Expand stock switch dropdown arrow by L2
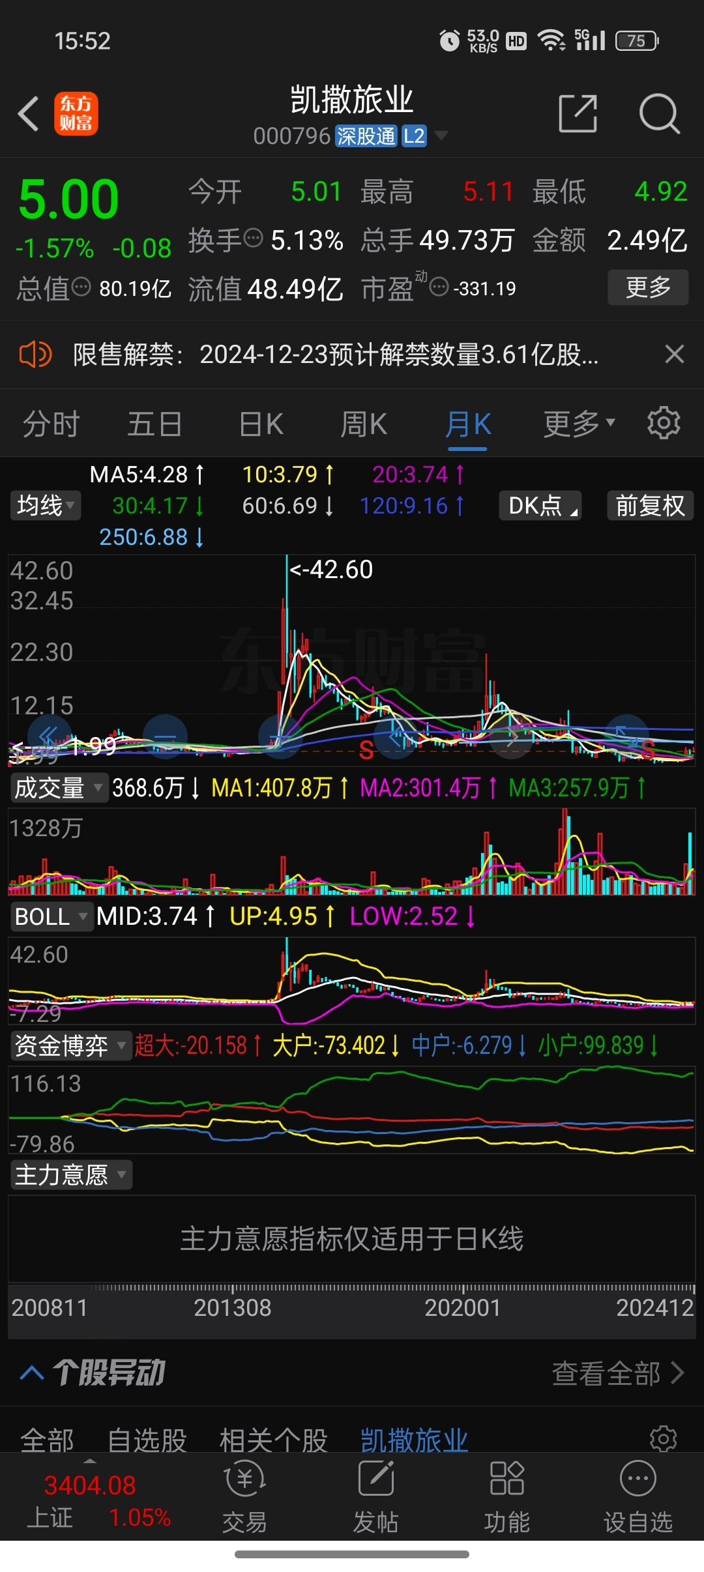Viewport: 704px width, 1572px height. click(441, 136)
